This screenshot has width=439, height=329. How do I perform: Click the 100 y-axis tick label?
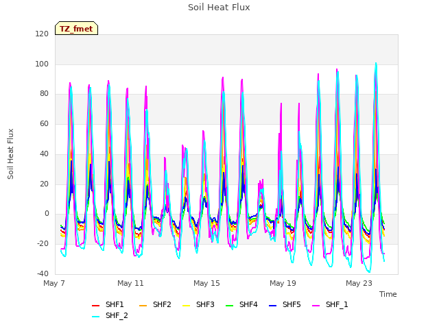point(42,64)
